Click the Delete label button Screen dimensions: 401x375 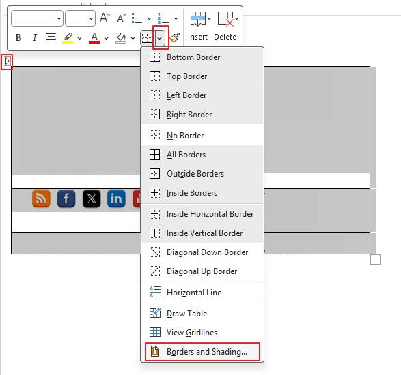point(225,37)
